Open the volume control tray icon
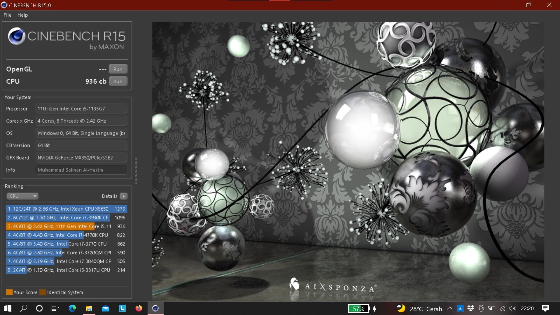The height and width of the screenshot is (315, 560). click(x=512, y=308)
